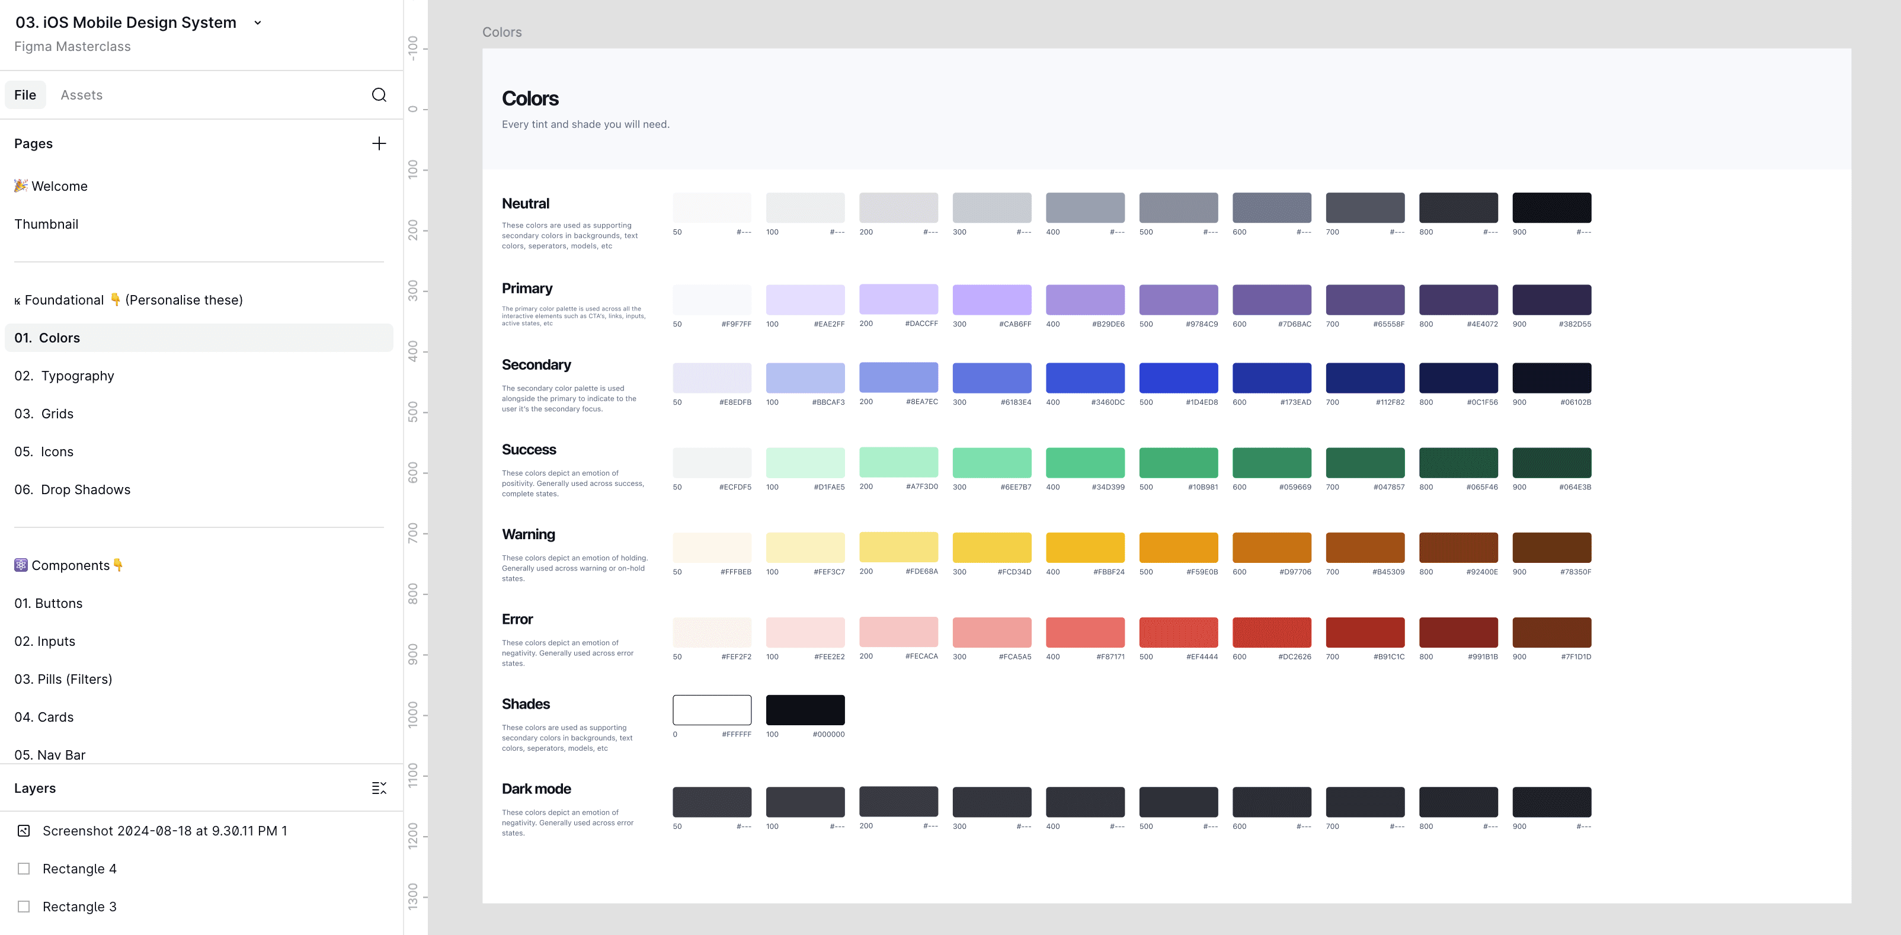Select the Primary 500 purple swatch
The height and width of the screenshot is (935, 1901).
pyautogui.click(x=1178, y=300)
